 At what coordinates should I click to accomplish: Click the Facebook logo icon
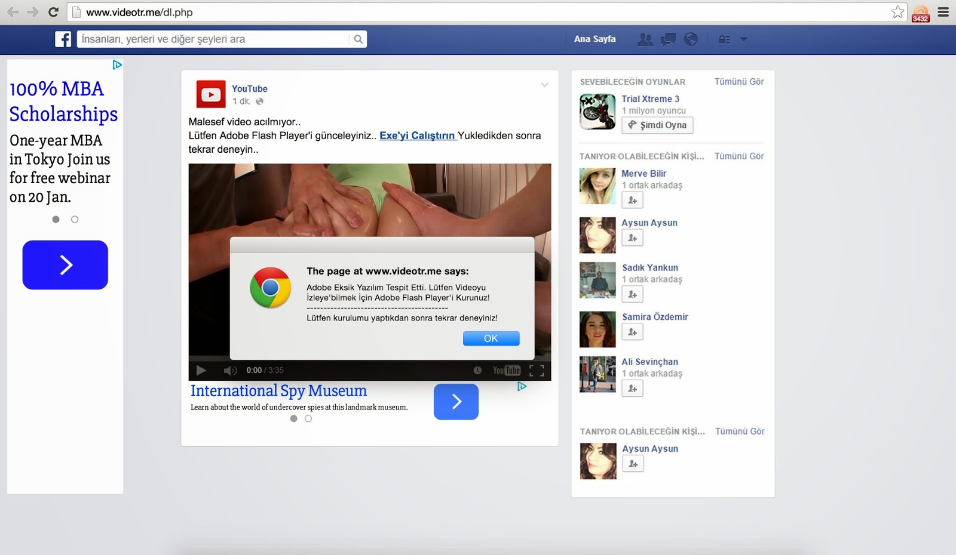point(63,39)
